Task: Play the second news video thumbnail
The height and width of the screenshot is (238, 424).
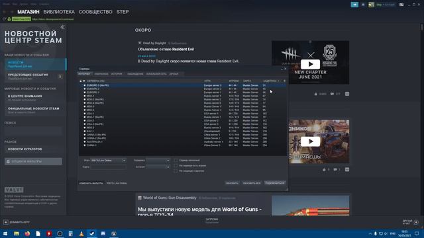Action: click(x=310, y=141)
